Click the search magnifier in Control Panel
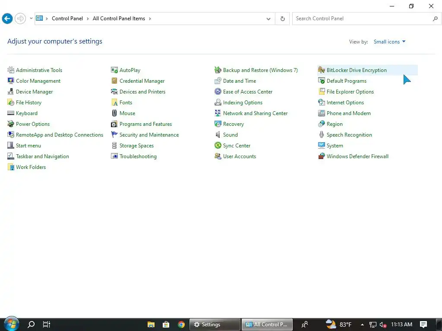 tap(435, 19)
